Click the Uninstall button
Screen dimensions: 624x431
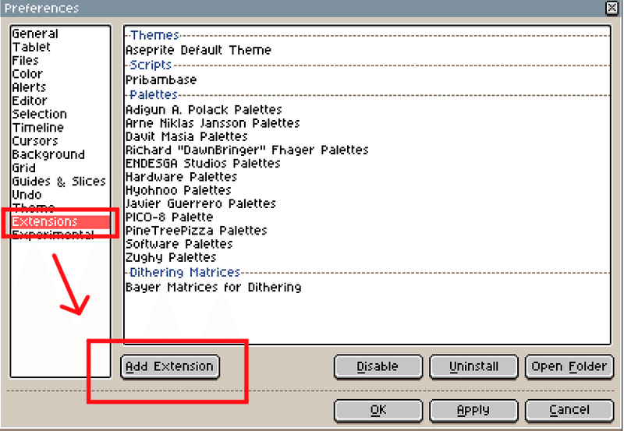[x=473, y=366]
